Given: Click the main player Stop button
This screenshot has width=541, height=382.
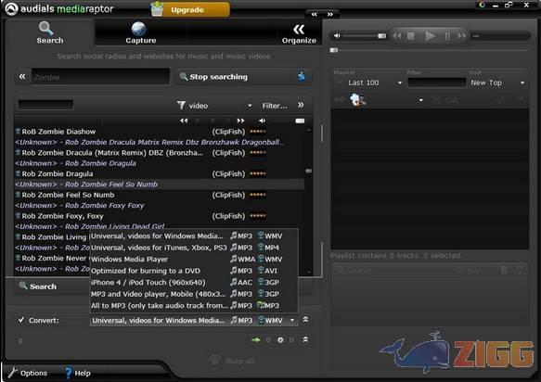Looking at the screenshot, I should [410, 35].
